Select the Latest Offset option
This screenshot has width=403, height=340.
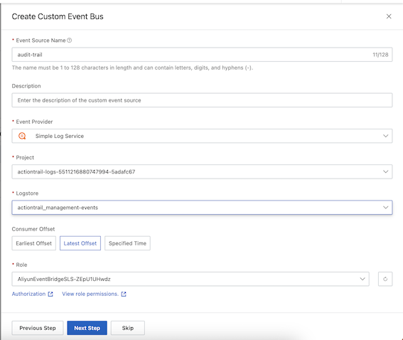[x=80, y=243]
